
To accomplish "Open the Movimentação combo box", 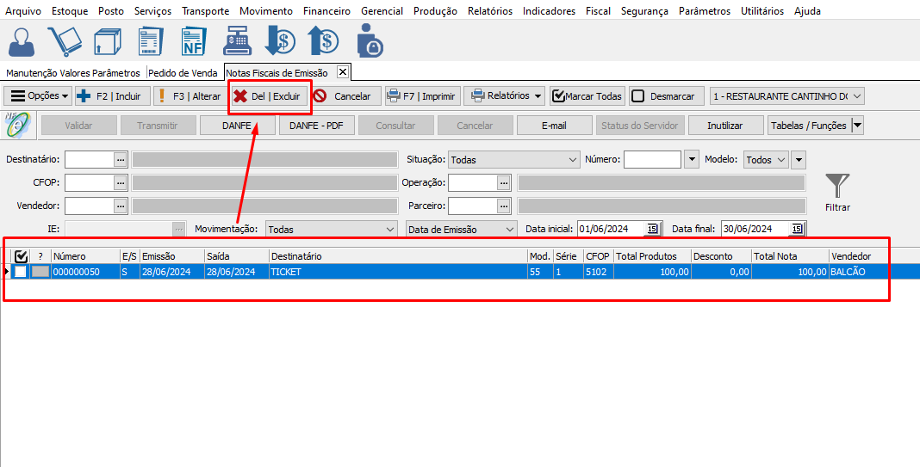I will [x=331, y=230].
